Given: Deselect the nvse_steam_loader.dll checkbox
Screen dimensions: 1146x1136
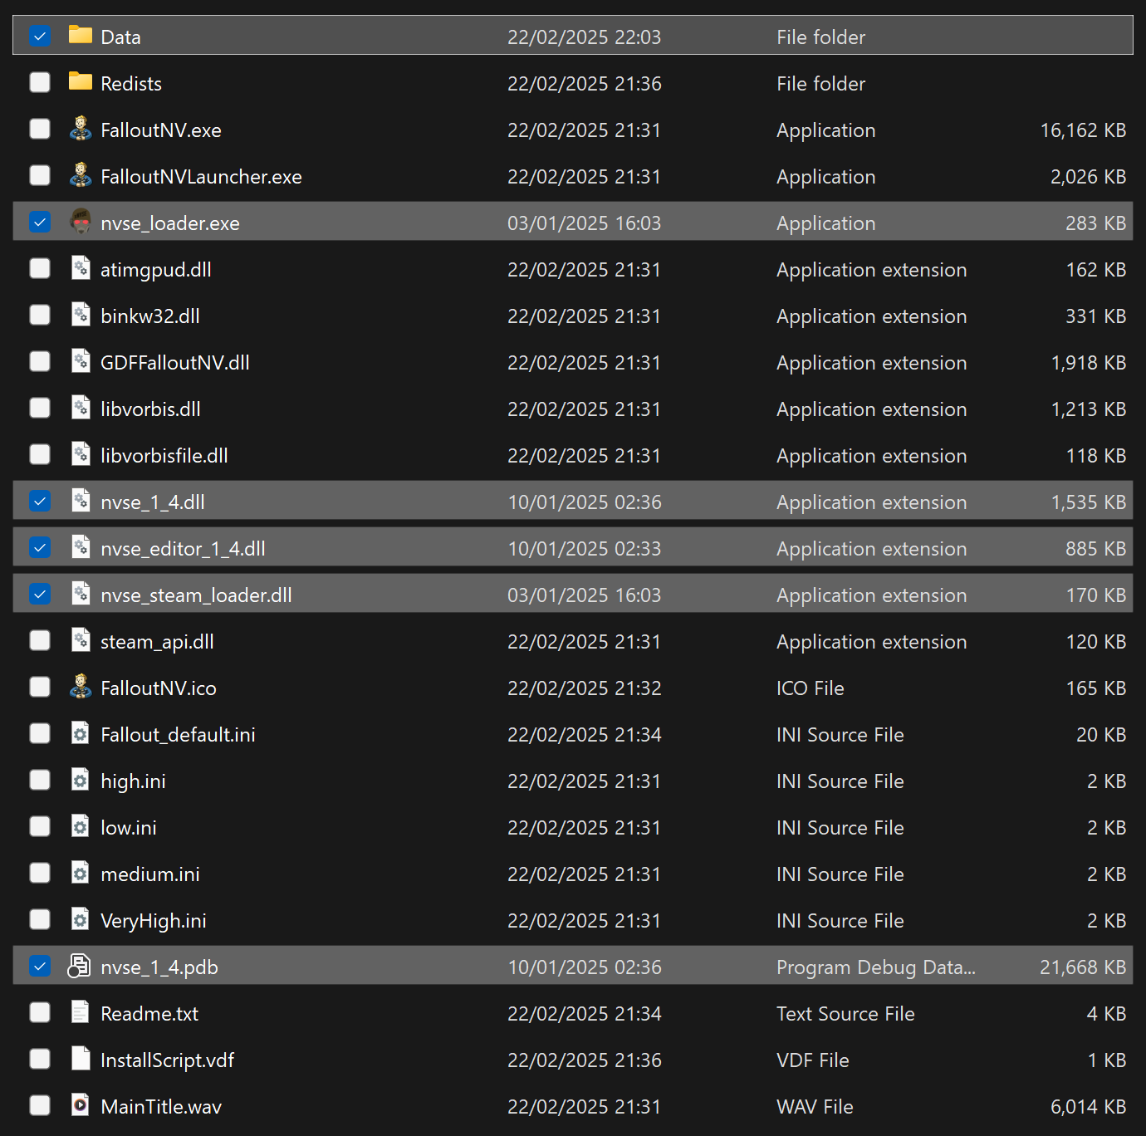Looking at the screenshot, I should [x=40, y=594].
